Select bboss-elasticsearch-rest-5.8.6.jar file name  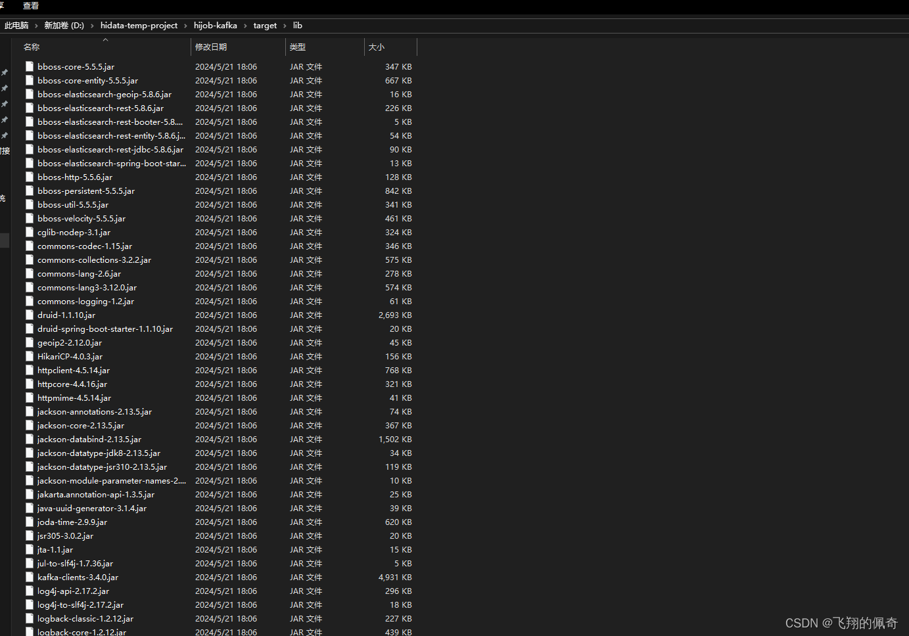coord(101,108)
